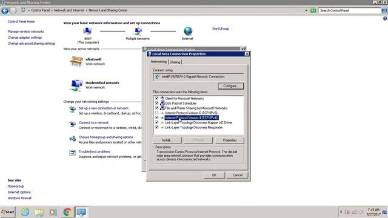Switch to the Networking tab
Viewport: 388px width, 218px height.
pyautogui.click(x=159, y=62)
